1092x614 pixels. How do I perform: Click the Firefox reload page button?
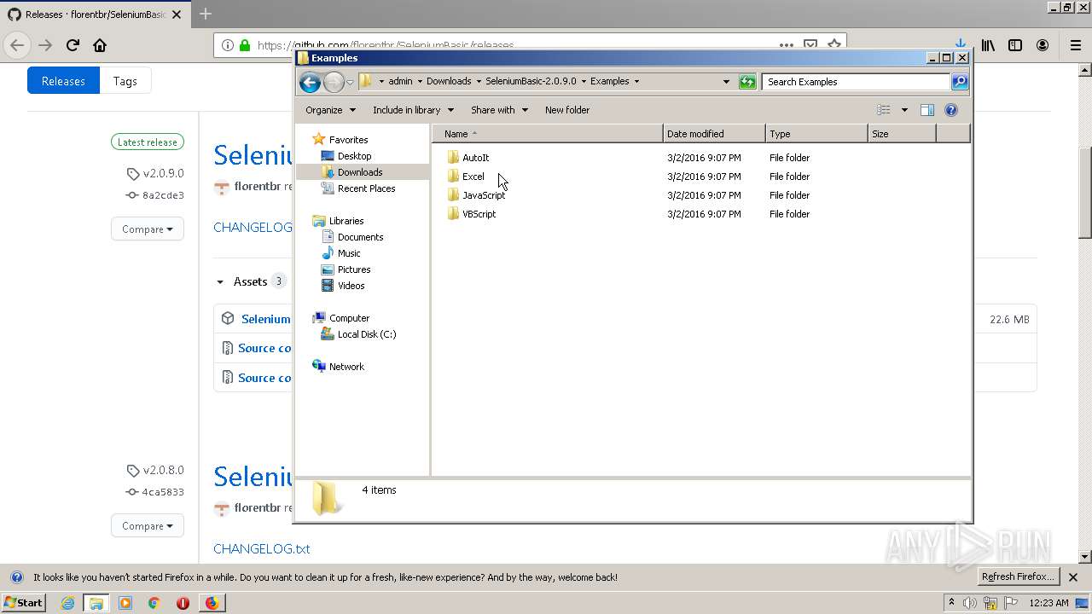tap(73, 45)
